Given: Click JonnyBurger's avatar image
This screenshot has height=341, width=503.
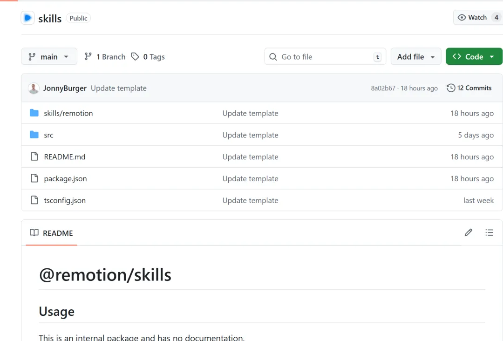Looking at the screenshot, I should pyautogui.click(x=34, y=88).
